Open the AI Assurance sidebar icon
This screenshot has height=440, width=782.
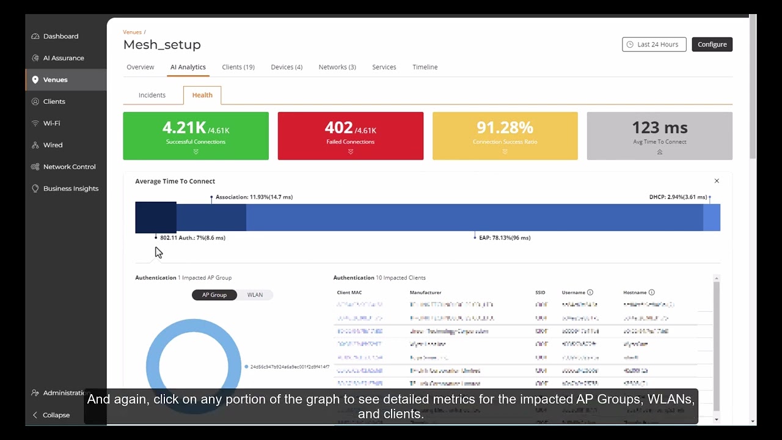35,58
